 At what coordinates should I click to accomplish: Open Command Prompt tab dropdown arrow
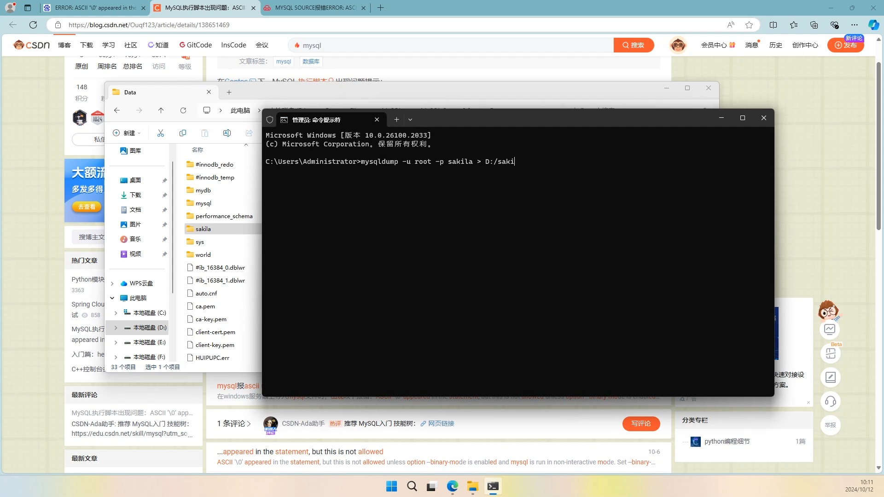coord(410,120)
